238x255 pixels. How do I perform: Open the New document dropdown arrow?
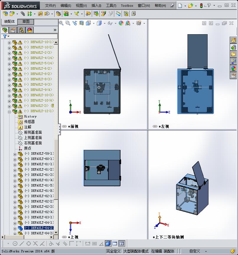[185, 6]
